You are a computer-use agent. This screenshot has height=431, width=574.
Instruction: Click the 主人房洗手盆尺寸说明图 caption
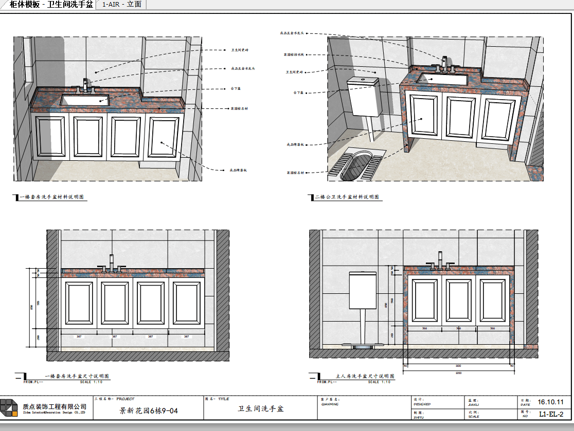365,376
